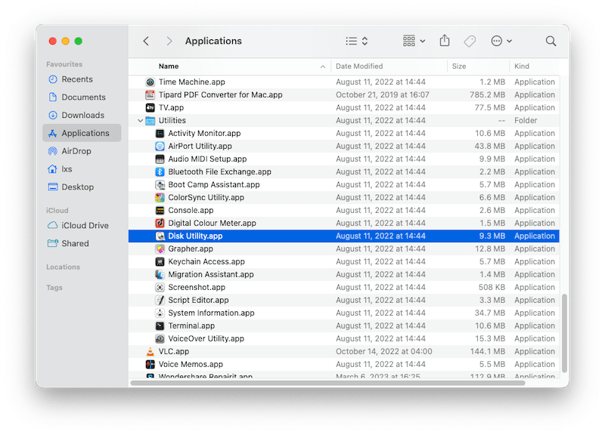The image size is (605, 435).
Task: Click the red close window button
Action: click(53, 42)
